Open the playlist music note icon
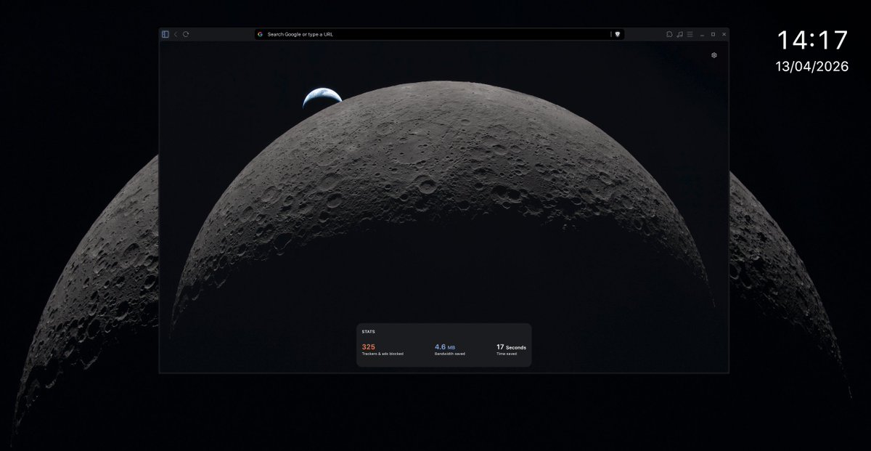This screenshot has width=871, height=451. (x=679, y=34)
